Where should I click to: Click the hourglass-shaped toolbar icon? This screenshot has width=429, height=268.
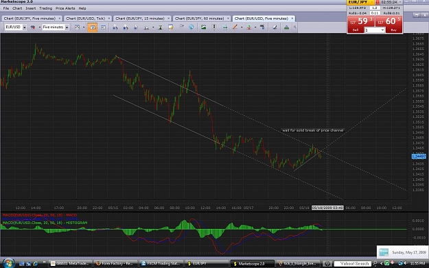tap(161, 27)
